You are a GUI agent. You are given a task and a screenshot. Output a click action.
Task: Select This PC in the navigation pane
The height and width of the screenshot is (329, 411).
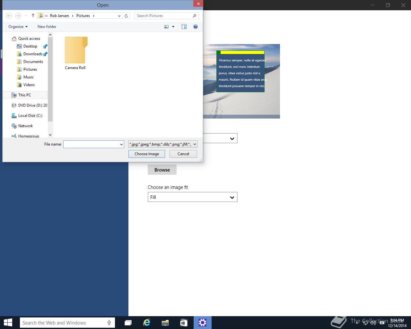coord(25,95)
